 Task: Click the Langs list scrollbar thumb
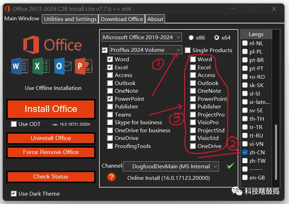tap(276, 152)
